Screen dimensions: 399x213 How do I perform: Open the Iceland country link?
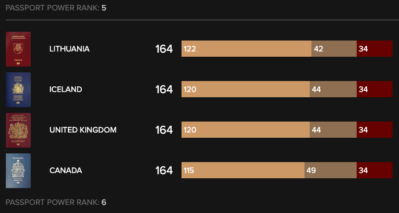(66, 89)
